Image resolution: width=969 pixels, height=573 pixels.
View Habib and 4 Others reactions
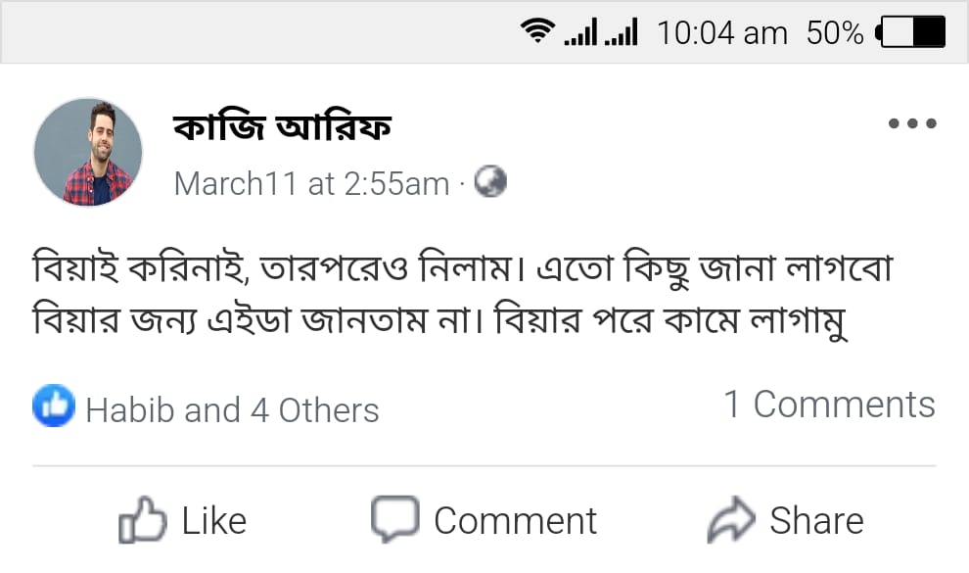pyautogui.click(x=232, y=409)
